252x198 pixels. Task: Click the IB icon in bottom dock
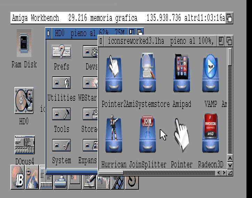coord(17,177)
